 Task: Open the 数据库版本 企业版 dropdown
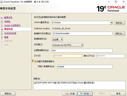pos(57,39)
